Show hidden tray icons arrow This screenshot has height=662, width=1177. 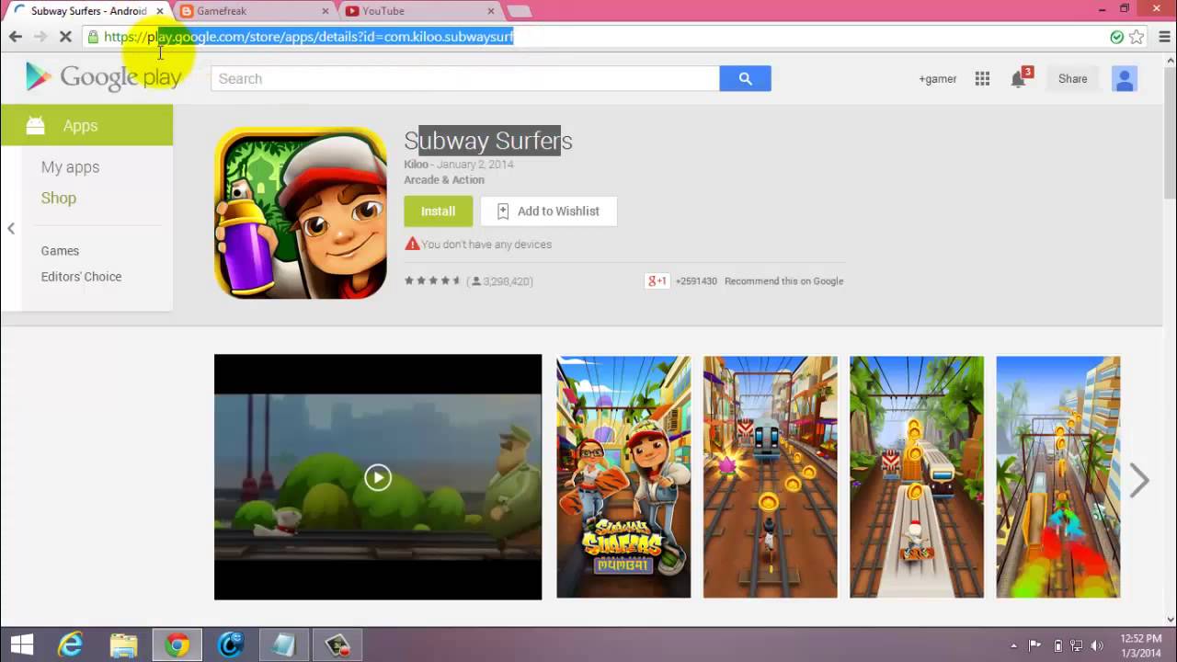(1014, 645)
